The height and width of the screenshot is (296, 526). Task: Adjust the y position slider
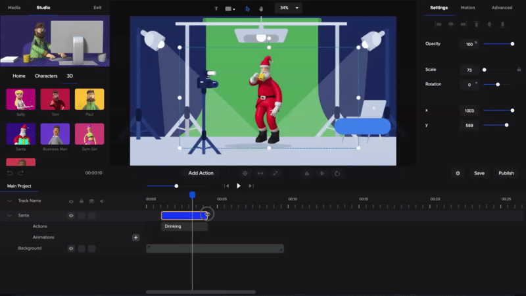click(x=498, y=125)
